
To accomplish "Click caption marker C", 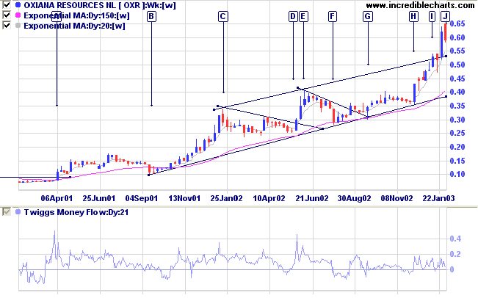I will (x=223, y=16).
